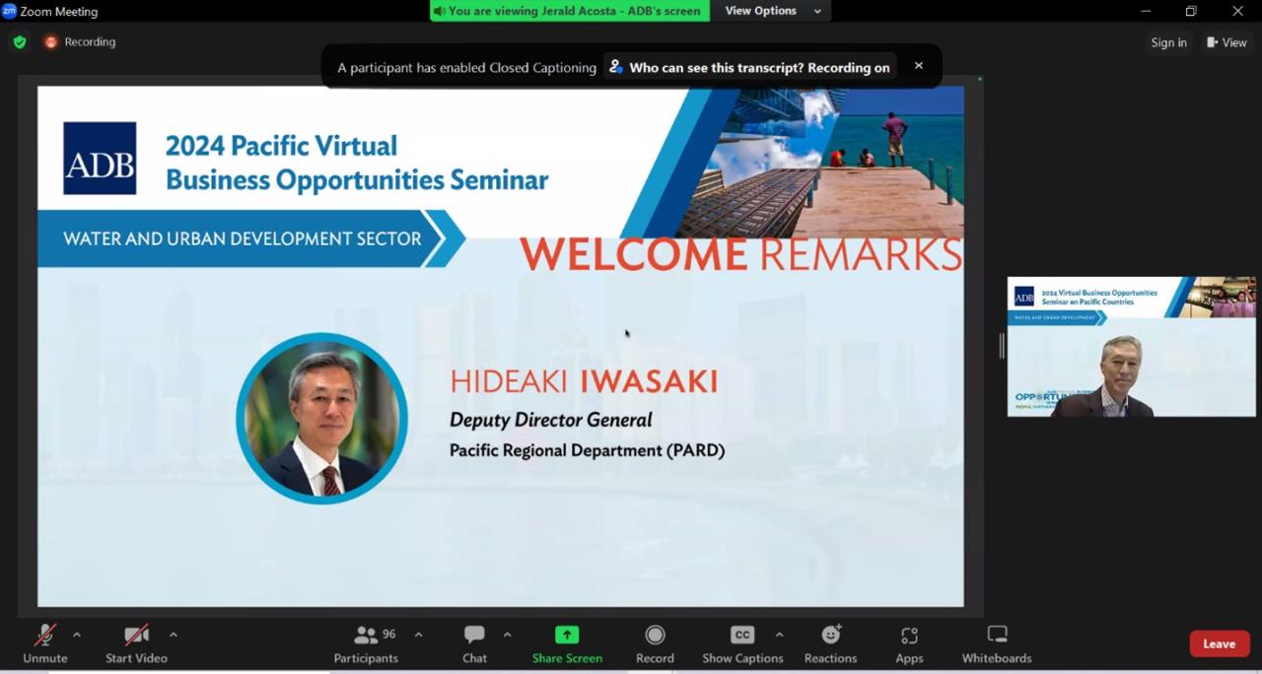Click 'Pacific Regional Department (PARD)' text

(587, 450)
